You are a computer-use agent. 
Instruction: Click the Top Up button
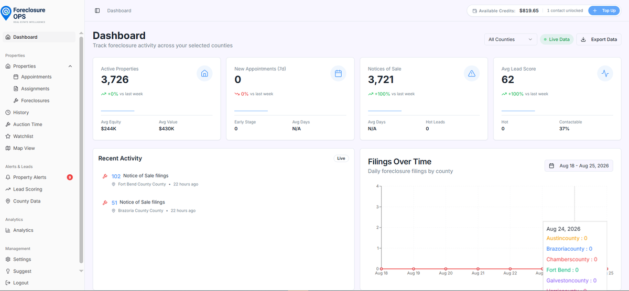click(604, 10)
